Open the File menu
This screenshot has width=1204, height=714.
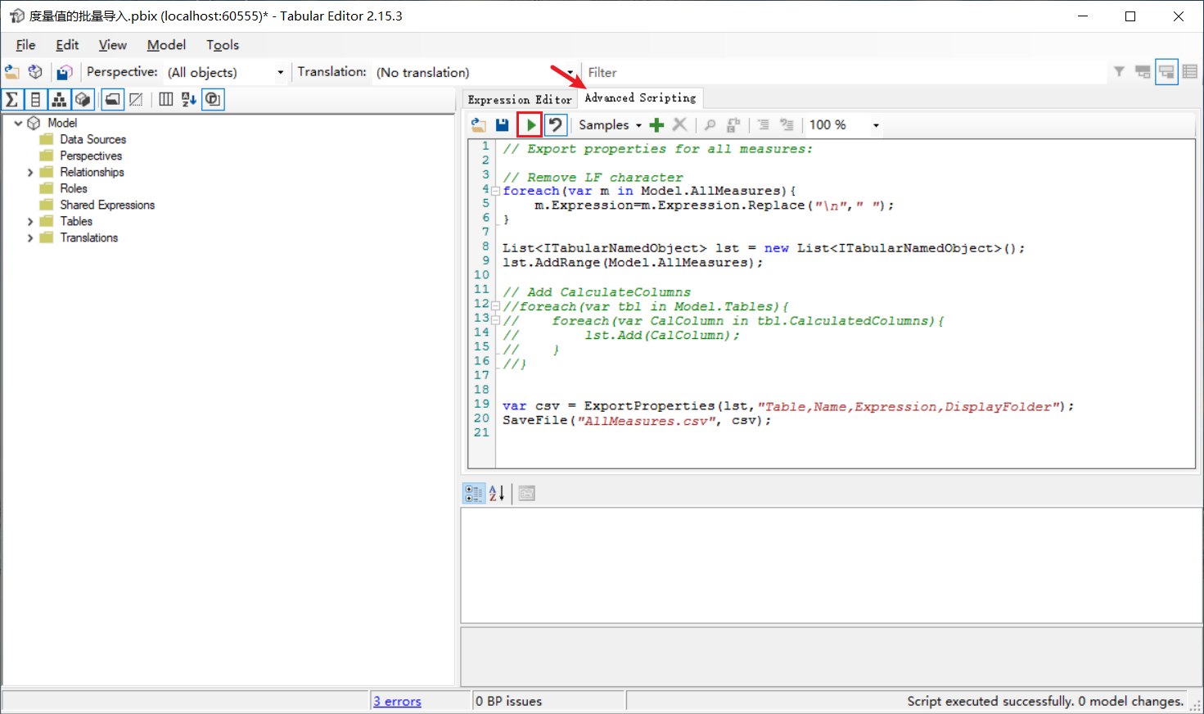point(25,45)
